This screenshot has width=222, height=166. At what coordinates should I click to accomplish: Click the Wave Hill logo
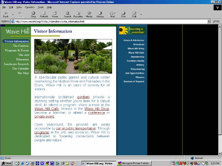pos(17,31)
